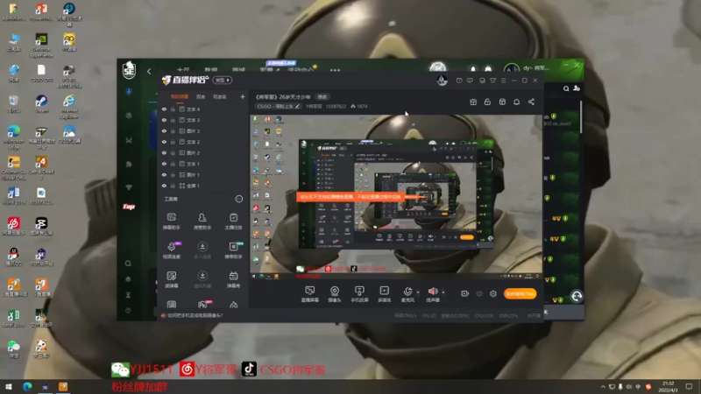Add a 多媒体 multimedia source
Viewport: 701px width, 394px height.
[x=384, y=294]
